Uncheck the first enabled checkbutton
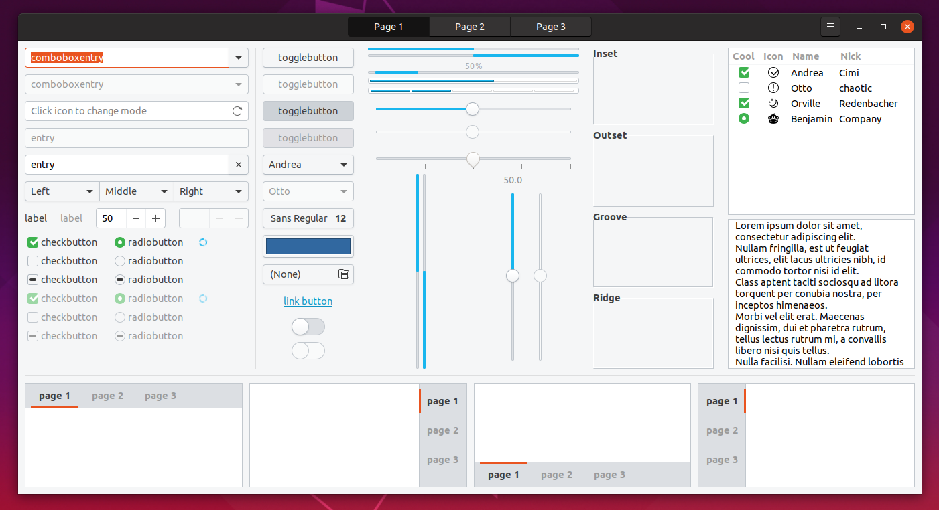The width and height of the screenshot is (939, 510). click(33, 242)
